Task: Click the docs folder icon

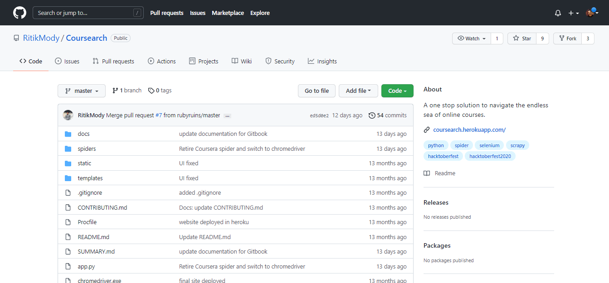Action: tap(68, 134)
